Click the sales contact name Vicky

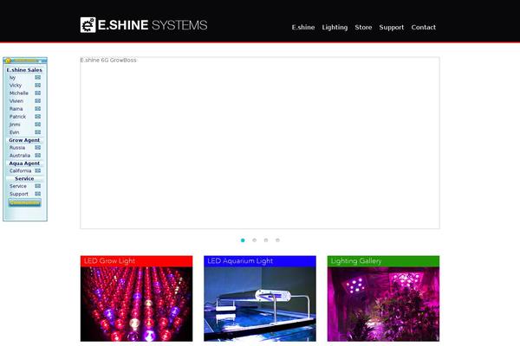point(16,86)
